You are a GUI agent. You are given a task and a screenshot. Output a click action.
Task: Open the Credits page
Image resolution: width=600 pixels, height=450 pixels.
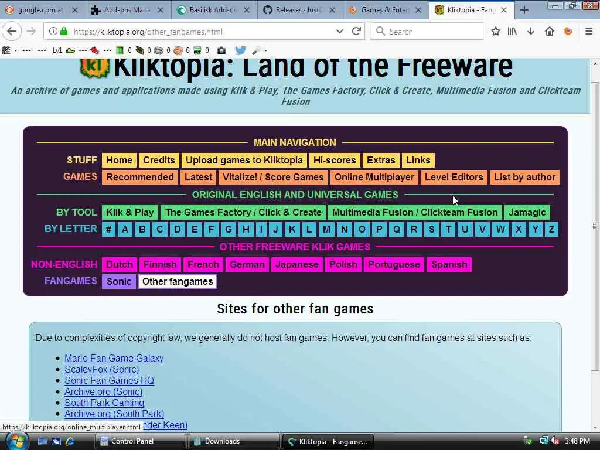159,160
